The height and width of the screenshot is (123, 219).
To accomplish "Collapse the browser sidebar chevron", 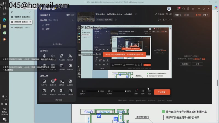I will (x=30, y=12).
